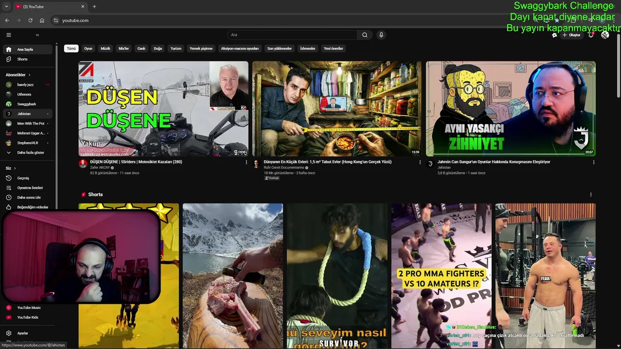Open the notifications bell
621x349 pixels.
click(x=591, y=35)
